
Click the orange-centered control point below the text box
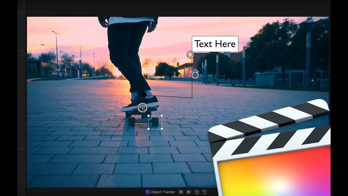point(190,55)
